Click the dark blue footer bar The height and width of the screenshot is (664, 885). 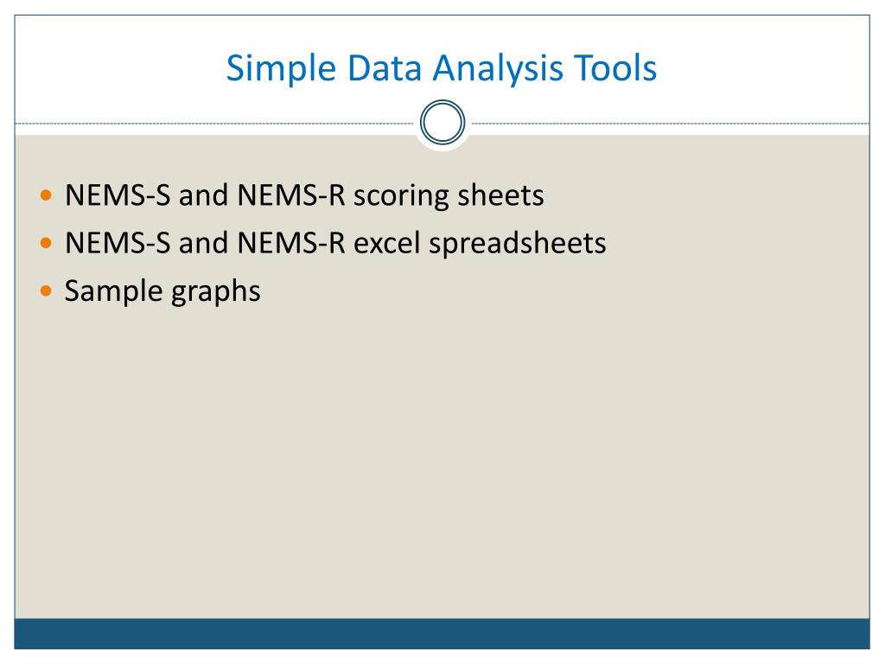coord(442,633)
